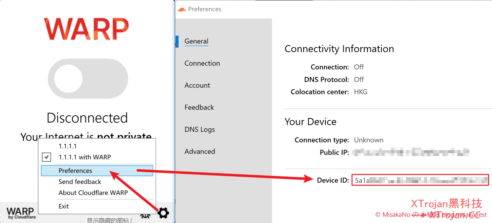Select the checked 1.1.1.1 with WARP mode
The image size is (492, 223).
pyautogui.click(x=85, y=157)
